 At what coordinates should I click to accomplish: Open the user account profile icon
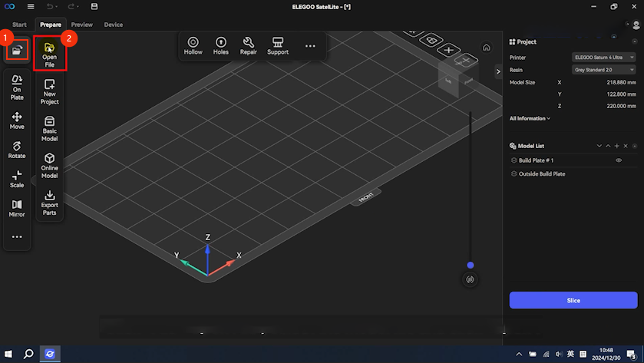pos(636,25)
